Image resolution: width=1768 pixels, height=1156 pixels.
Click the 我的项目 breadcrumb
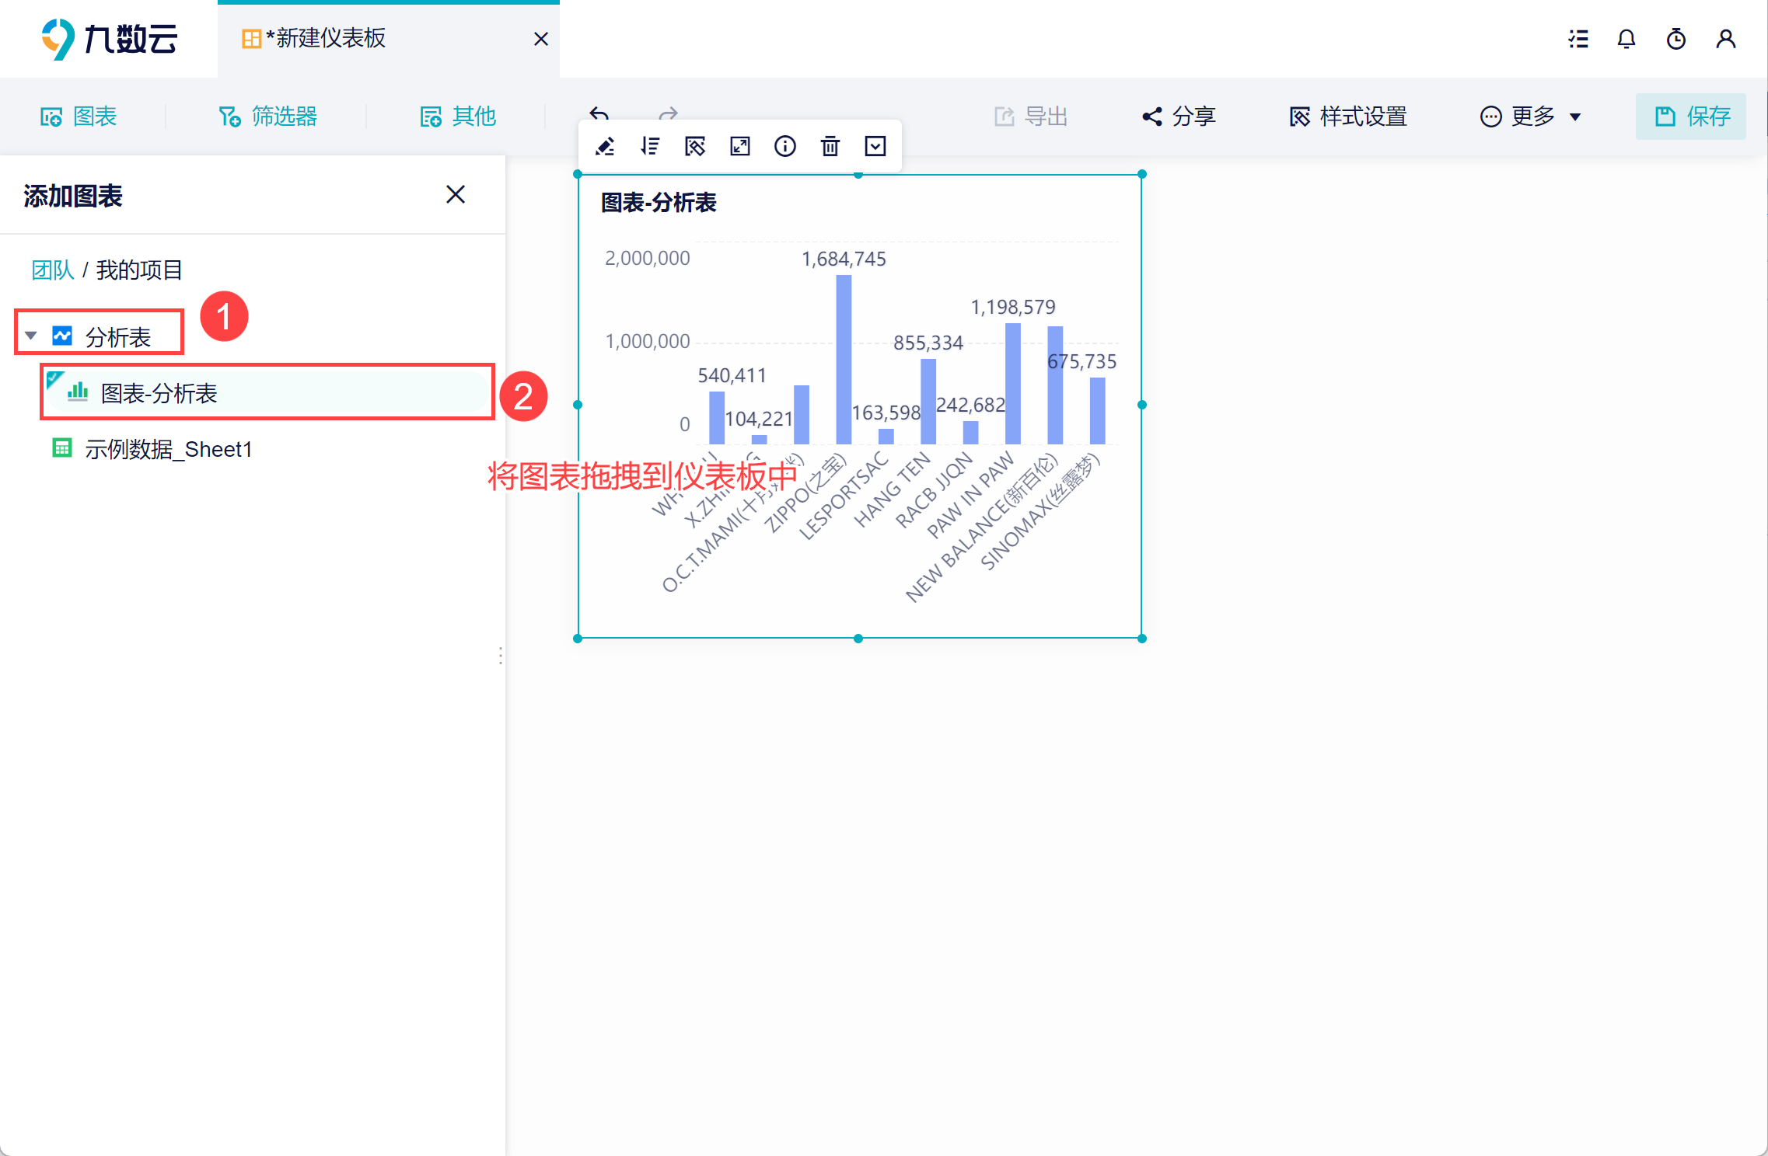coord(139,270)
